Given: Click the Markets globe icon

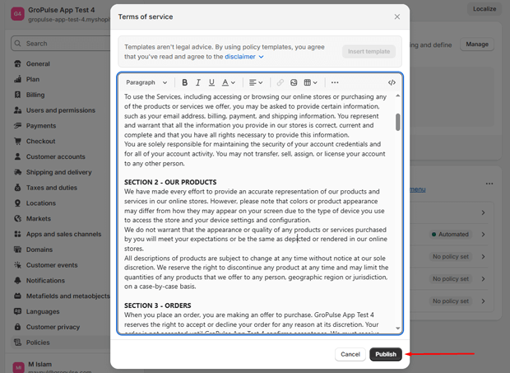Looking at the screenshot, I should click(x=18, y=218).
